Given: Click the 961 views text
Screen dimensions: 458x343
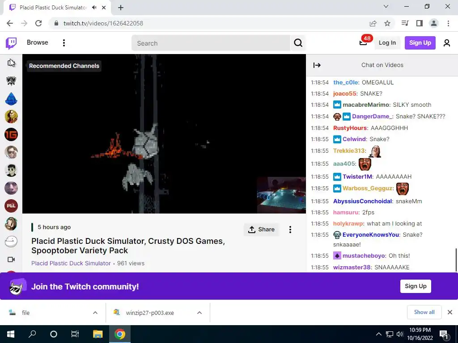Looking at the screenshot, I should [x=131, y=263].
